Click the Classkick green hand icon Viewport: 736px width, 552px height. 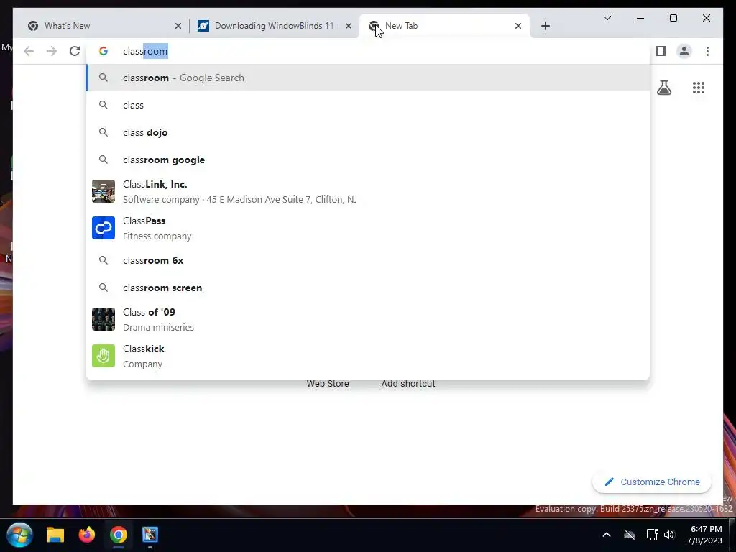point(103,356)
